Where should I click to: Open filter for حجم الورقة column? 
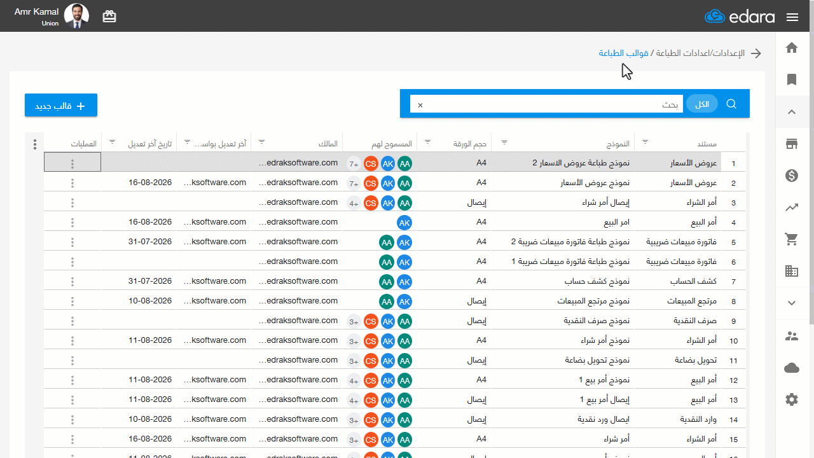(x=427, y=142)
